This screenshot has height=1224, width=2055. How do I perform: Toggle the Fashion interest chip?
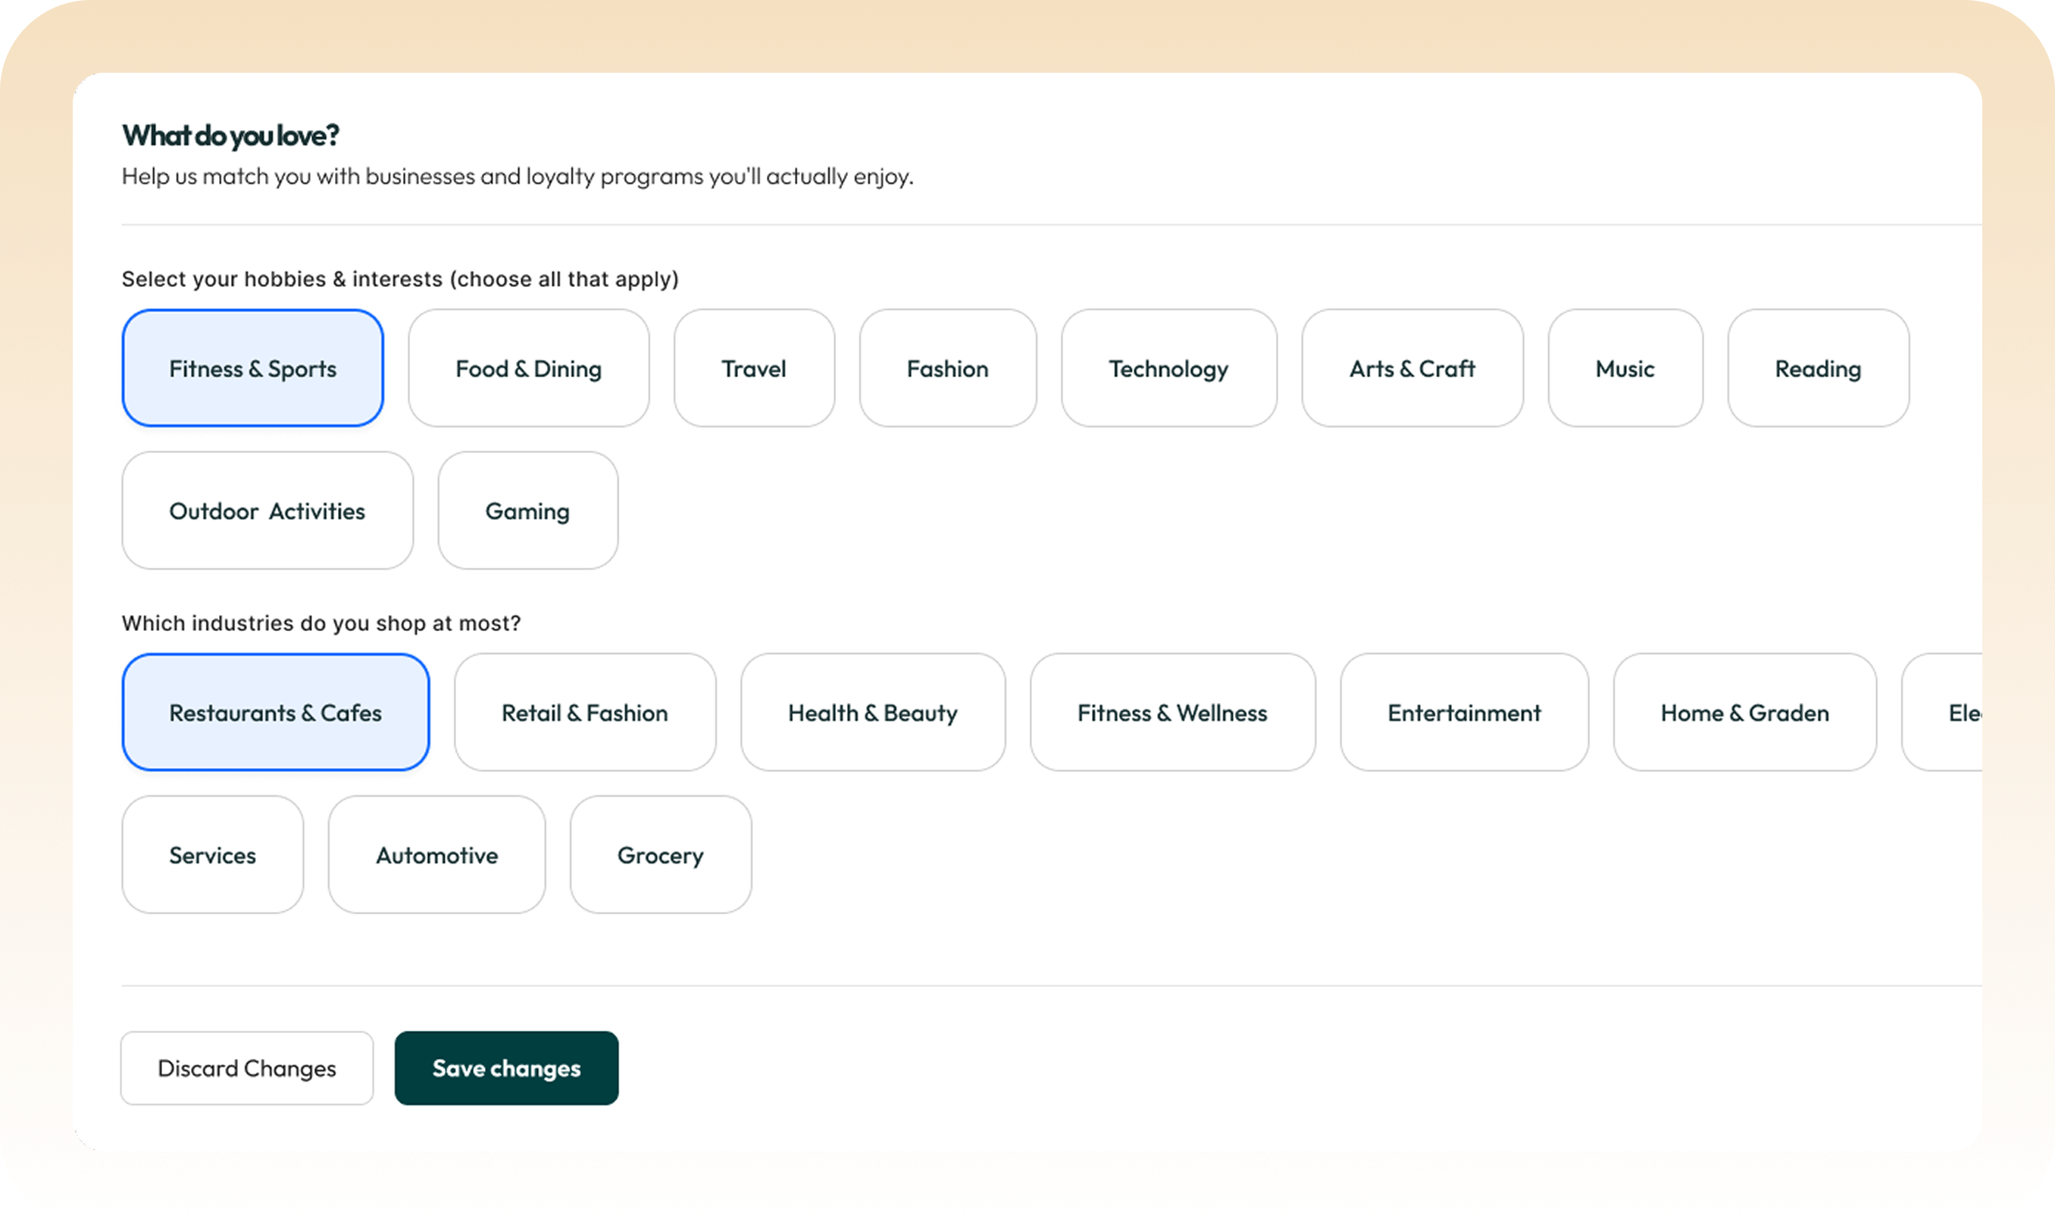tap(947, 368)
